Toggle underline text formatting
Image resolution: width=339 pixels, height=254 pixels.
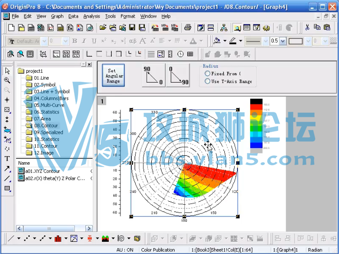click(94, 41)
